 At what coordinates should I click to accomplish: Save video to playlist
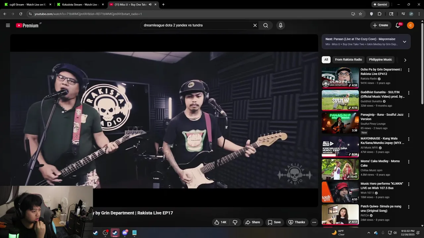274,222
